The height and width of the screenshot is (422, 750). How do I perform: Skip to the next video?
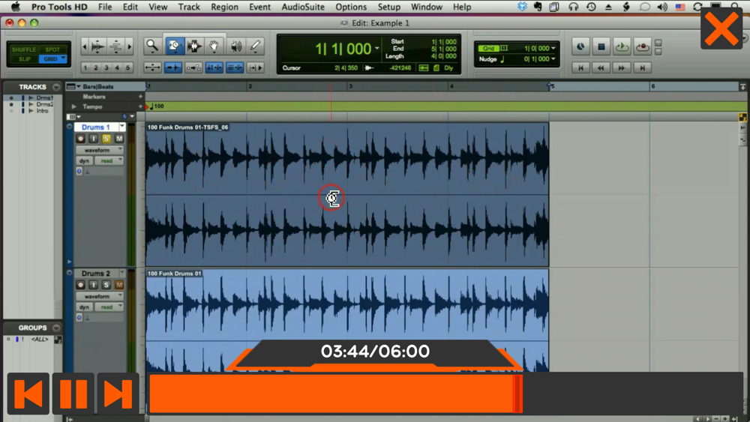(x=118, y=394)
